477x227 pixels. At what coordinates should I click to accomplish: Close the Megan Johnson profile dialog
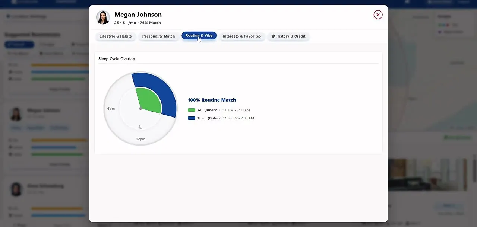pyautogui.click(x=378, y=15)
